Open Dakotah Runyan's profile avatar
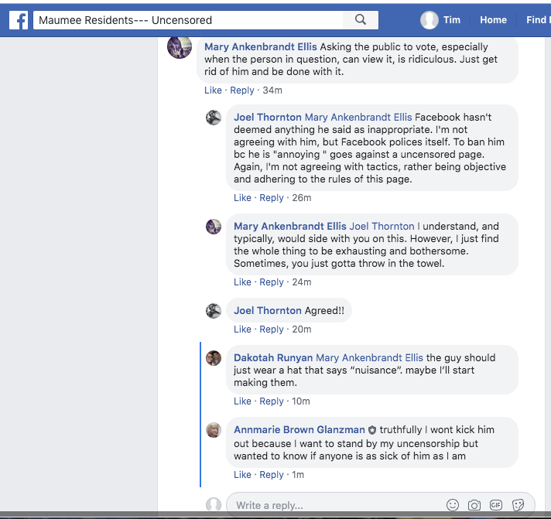This screenshot has width=551, height=519. click(x=214, y=358)
